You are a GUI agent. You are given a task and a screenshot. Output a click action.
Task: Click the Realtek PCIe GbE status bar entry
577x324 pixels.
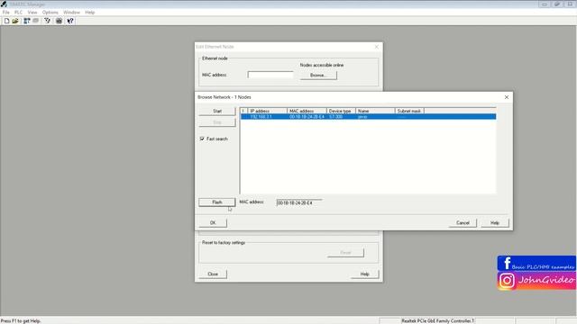pyautogui.click(x=437, y=320)
